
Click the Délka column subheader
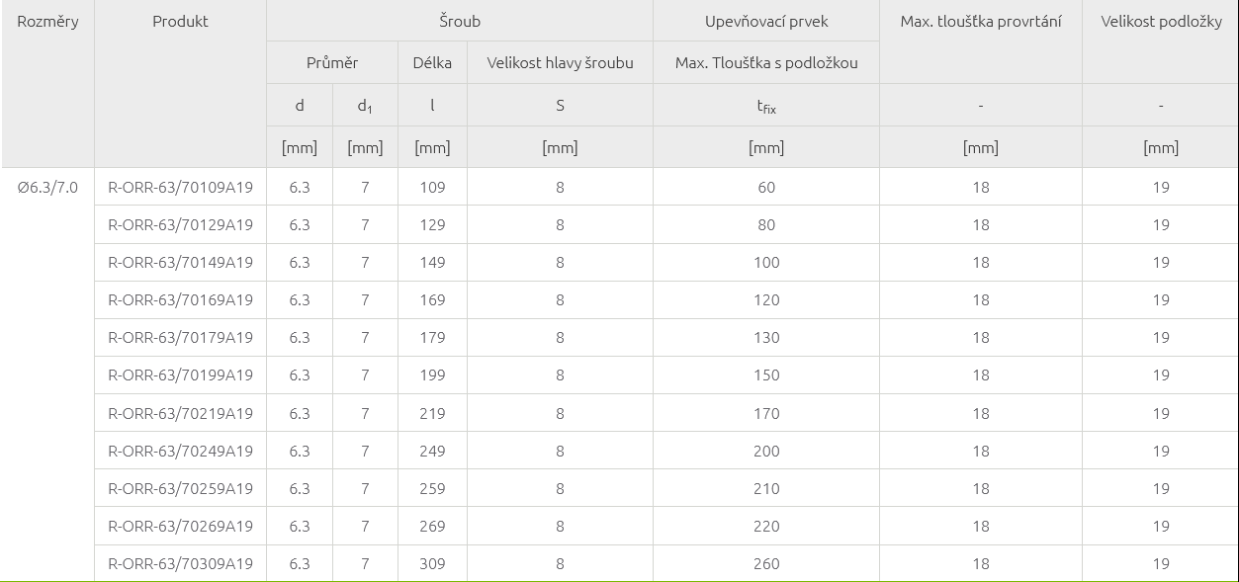click(432, 62)
